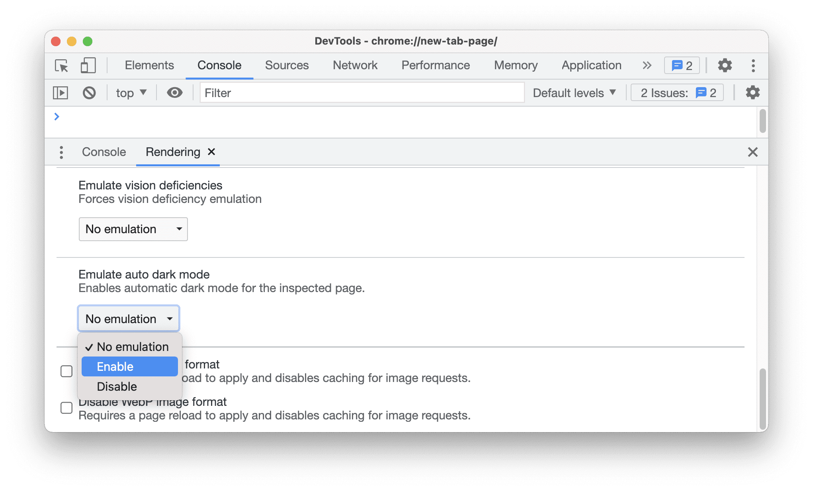Click No emulation in the dropdown list

point(133,346)
